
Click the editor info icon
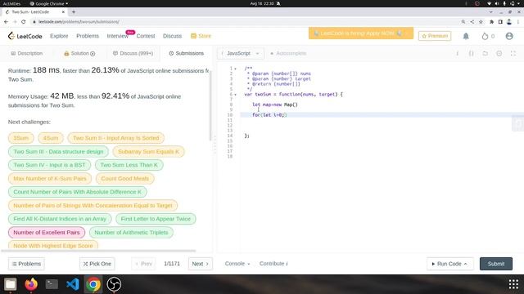pyautogui.click(x=457, y=53)
